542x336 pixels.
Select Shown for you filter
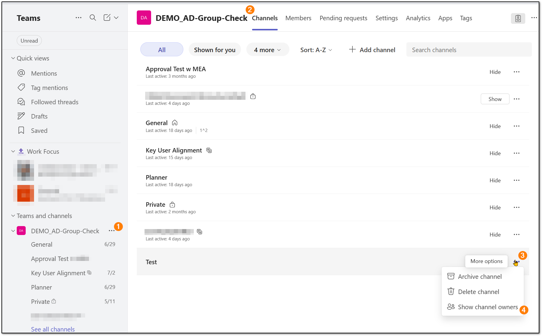(x=215, y=50)
